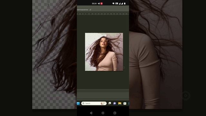Click the taskbar Search box
Screen dimensions: 206x116
[94, 103]
